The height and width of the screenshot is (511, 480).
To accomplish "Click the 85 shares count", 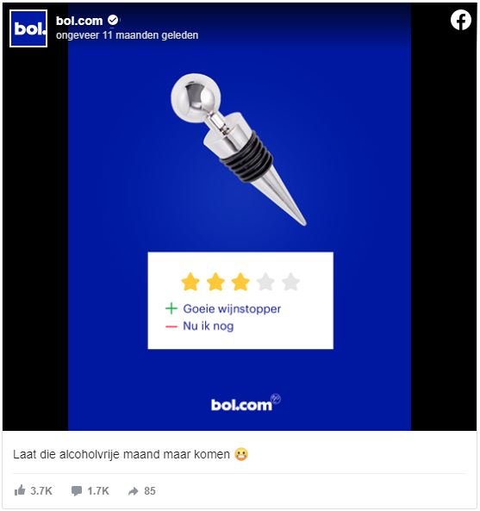I will coord(150,491).
